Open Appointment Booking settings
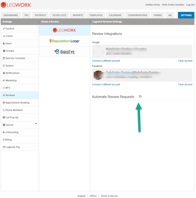This screenshot has height=198, width=196. click(x=17, y=103)
